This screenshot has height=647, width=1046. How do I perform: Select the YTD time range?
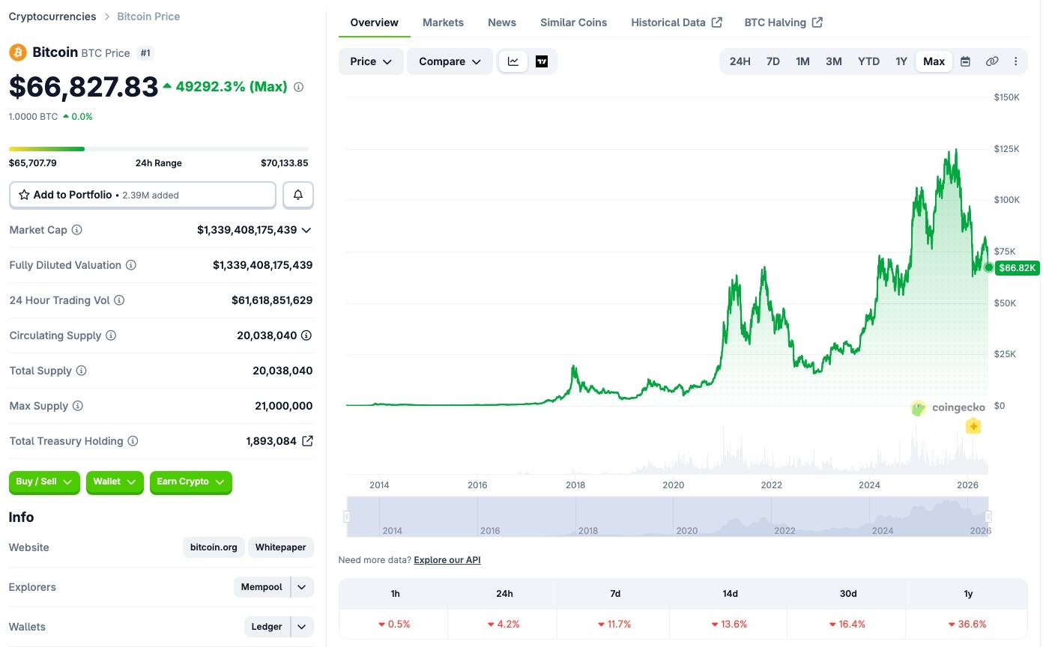[x=868, y=61]
